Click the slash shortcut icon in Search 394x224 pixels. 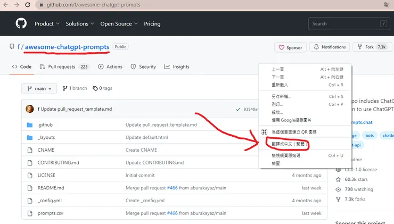point(383,23)
